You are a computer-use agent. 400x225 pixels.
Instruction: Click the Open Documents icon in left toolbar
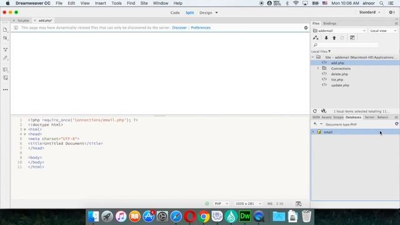click(x=5, y=30)
